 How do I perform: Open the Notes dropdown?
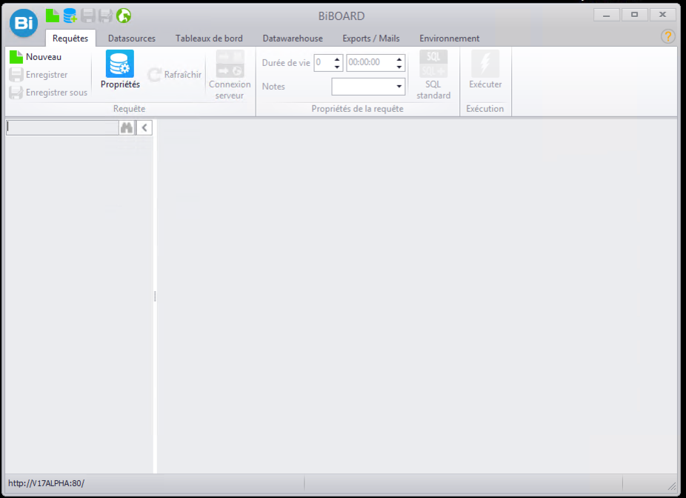[399, 87]
